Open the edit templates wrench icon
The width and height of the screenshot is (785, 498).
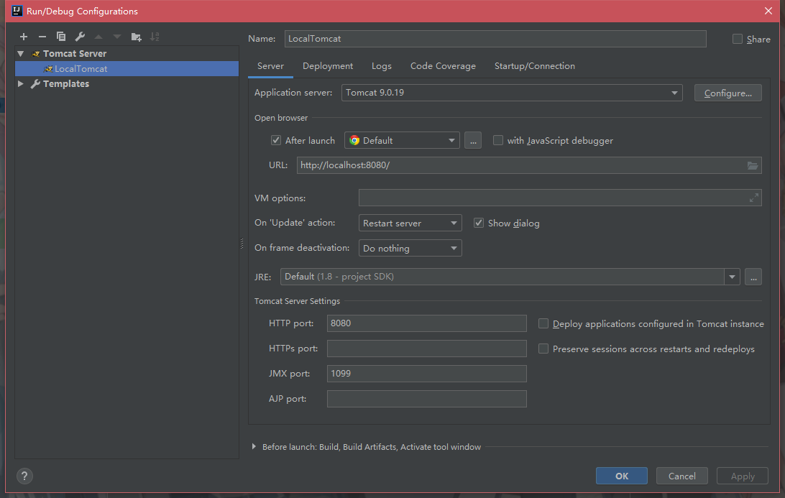(80, 37)
